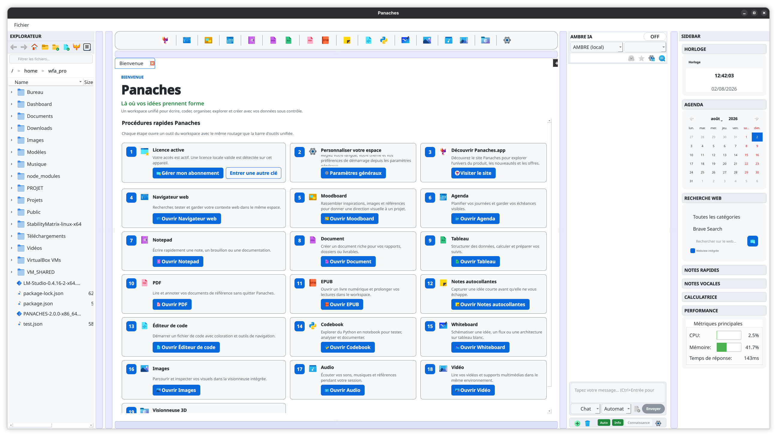
Task: Open the empty dropdown beside AMBRE (local)
Action: point(645,47)
